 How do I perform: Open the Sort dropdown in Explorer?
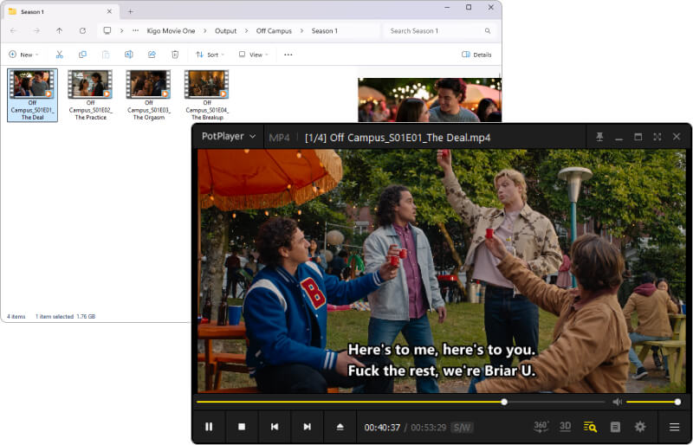210,55
